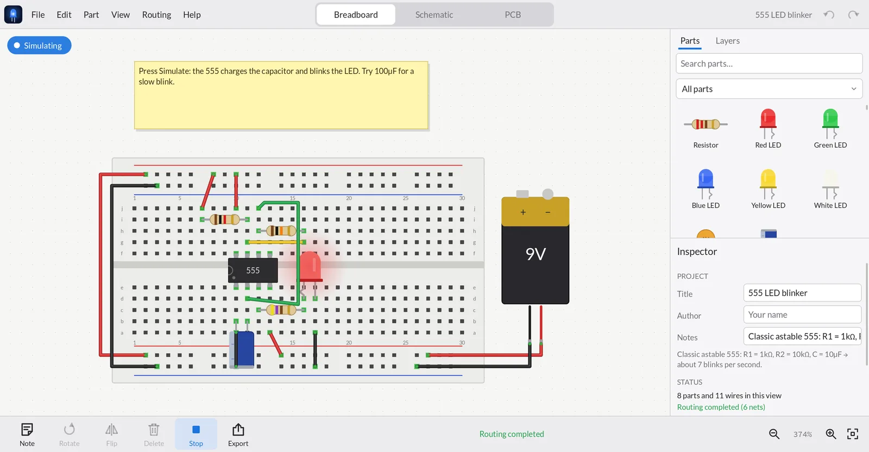Select the resistor in row h

[x=281, y=230]
